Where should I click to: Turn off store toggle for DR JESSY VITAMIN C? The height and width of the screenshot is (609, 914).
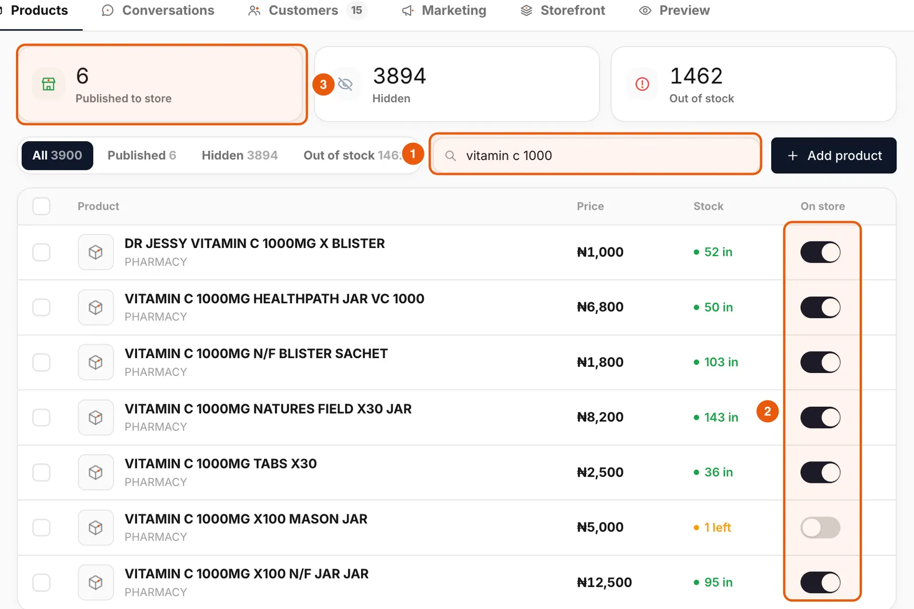pos(820,252)
